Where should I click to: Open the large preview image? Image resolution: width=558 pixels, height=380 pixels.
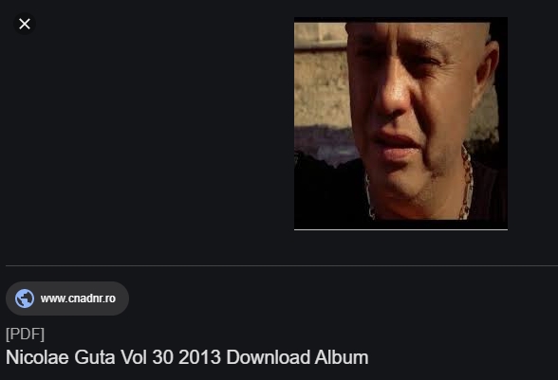(400, 123)
